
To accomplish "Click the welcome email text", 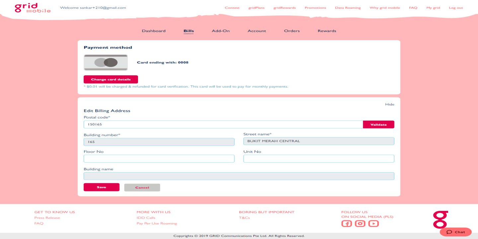I will [x=93, y=8].
